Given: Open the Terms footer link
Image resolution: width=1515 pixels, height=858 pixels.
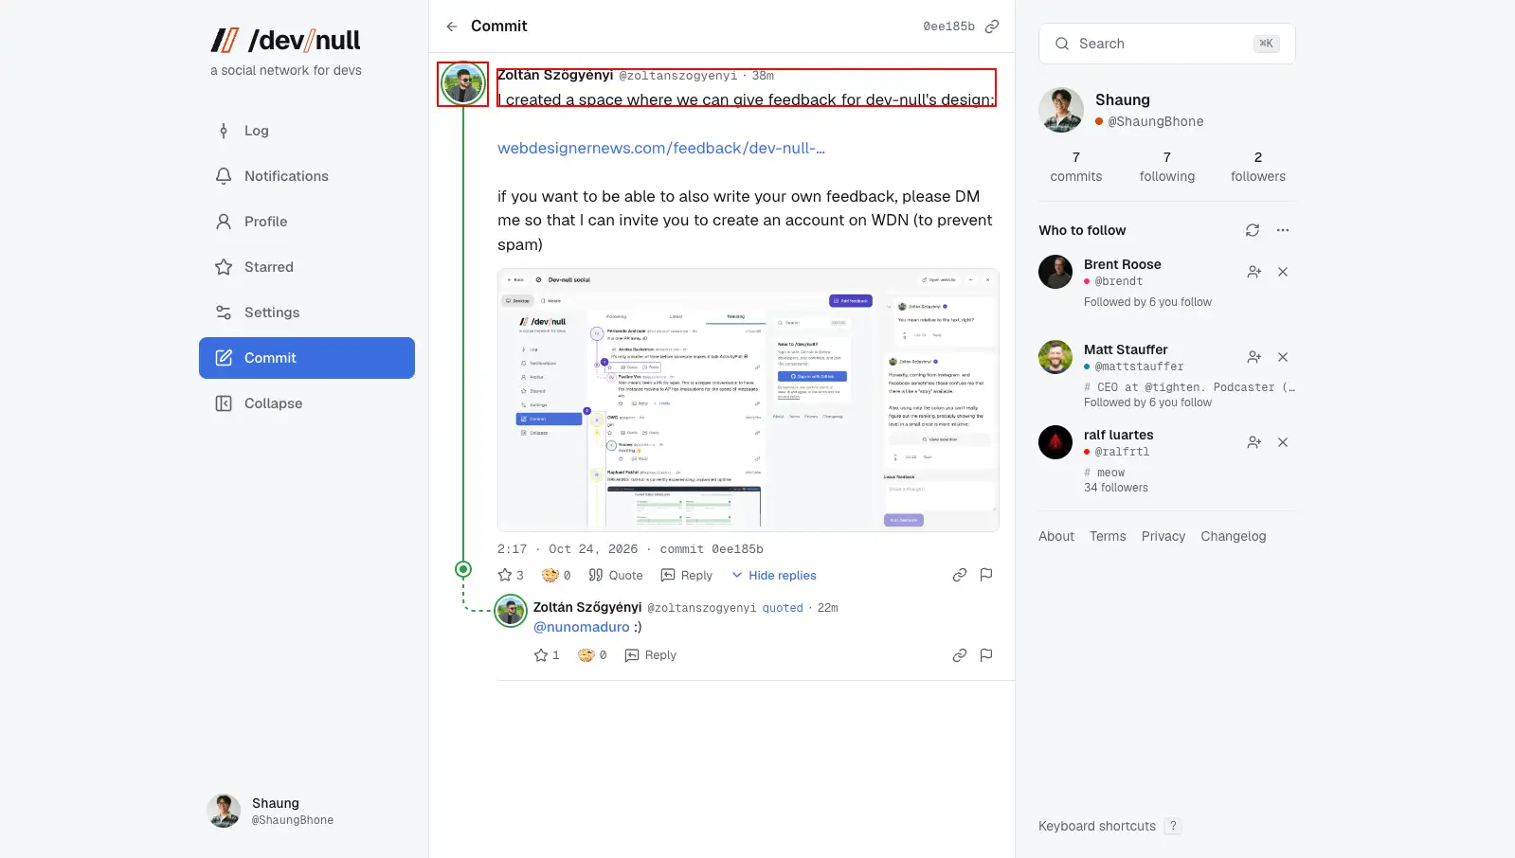Looking at the screenshot, I should tap(1108, 536).
